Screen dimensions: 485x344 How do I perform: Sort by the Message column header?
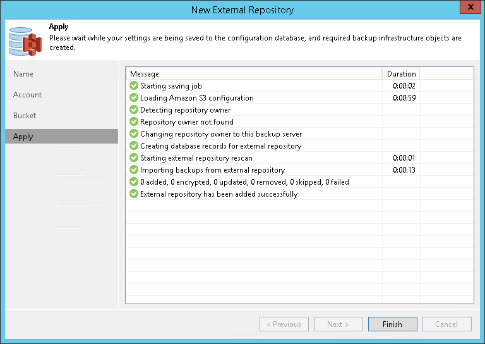click(253, 74)
